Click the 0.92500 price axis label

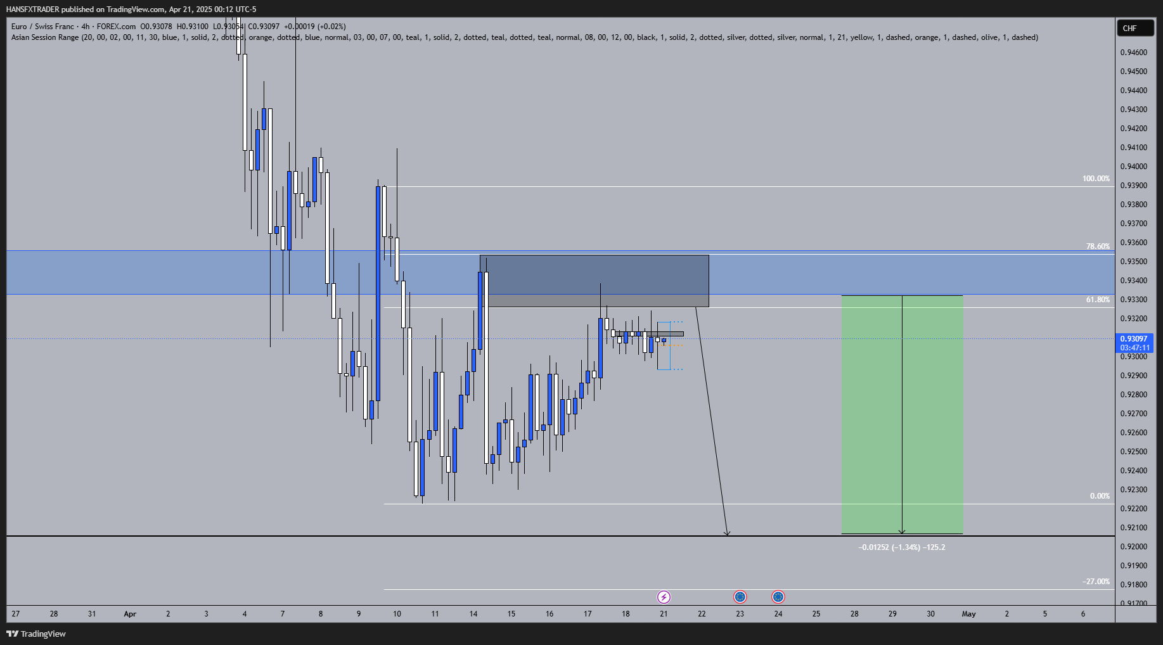[x=1134, y=452]
